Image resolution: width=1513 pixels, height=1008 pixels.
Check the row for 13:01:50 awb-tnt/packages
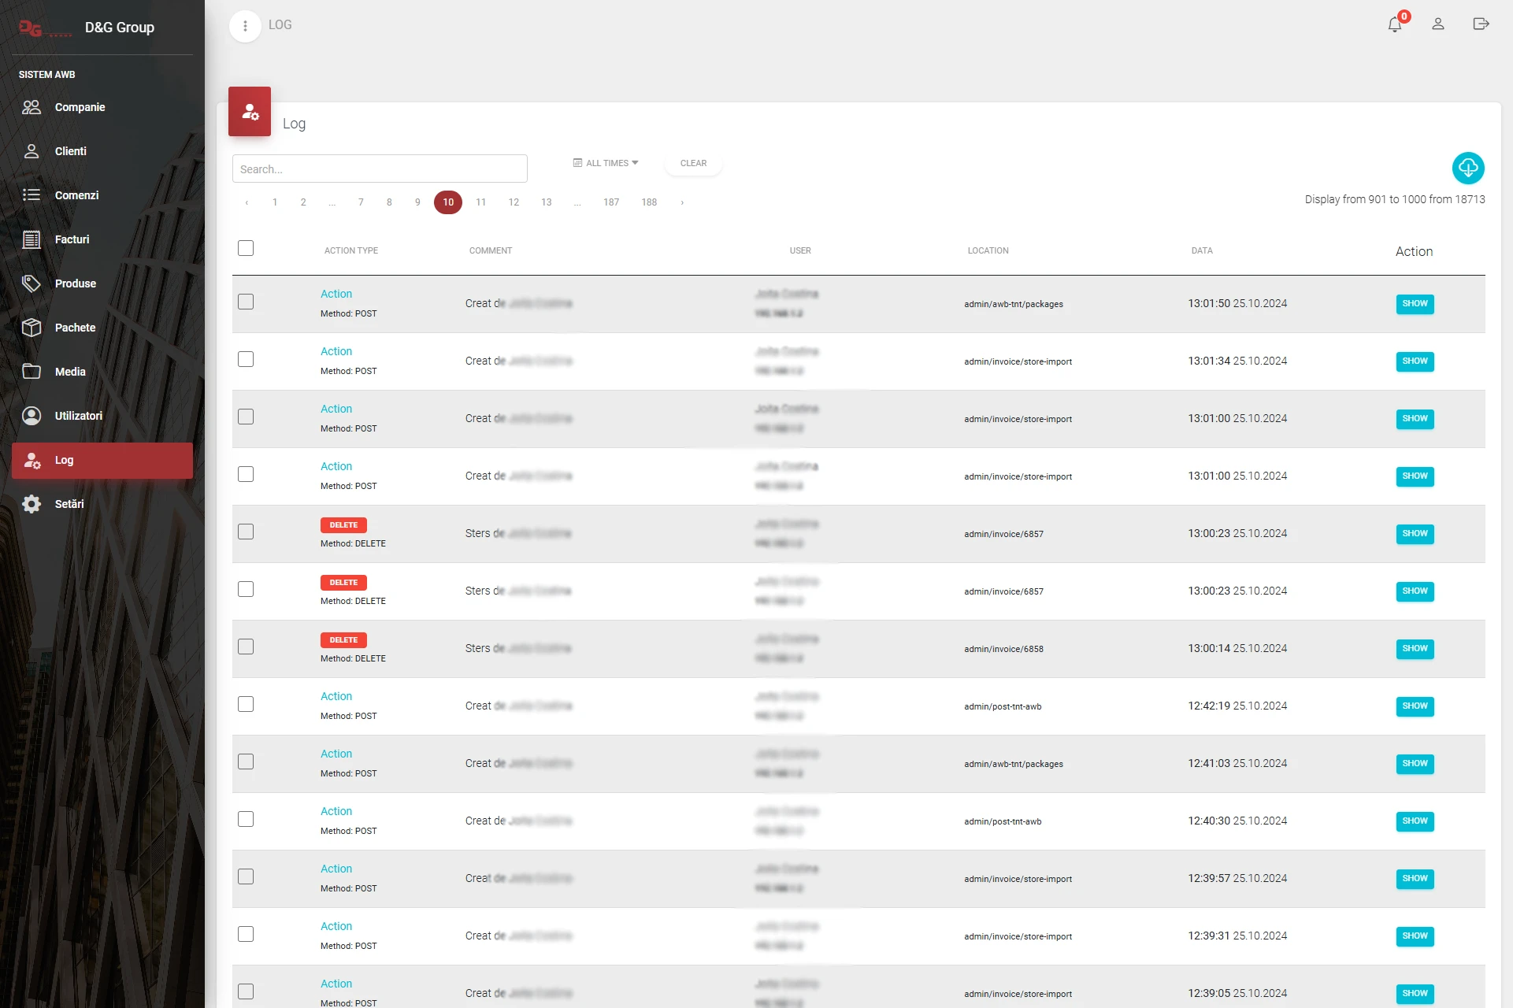click(x=246, y=302)
